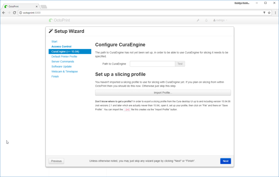The height and width of the screenshot is (177, 279).
Task: Click the blue Next button
Action: (226, 161)
